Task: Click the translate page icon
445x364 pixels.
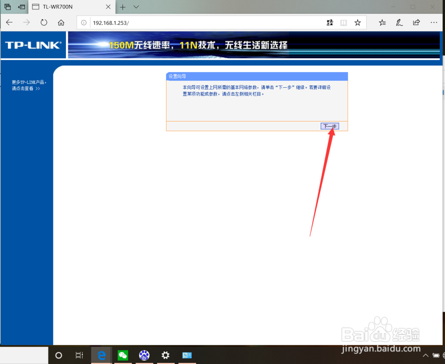Action: (x=329, y=23)
